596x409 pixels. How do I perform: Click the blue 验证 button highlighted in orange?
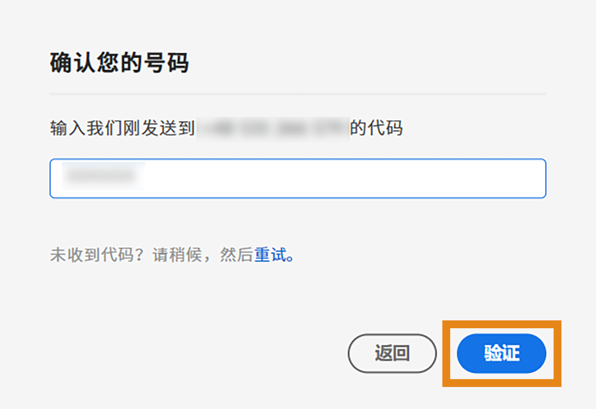(501, 353)
